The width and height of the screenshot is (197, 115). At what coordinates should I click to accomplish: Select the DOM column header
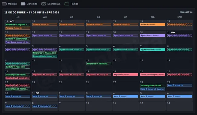tap(179, 17)
